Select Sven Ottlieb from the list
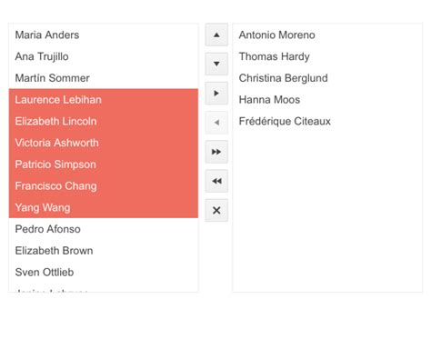 (x=104, y=272)
